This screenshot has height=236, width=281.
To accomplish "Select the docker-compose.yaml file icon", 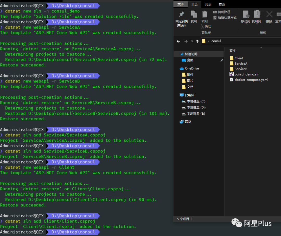I will point(232,80).
